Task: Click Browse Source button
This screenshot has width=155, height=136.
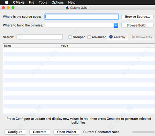Action: [137, 17]
